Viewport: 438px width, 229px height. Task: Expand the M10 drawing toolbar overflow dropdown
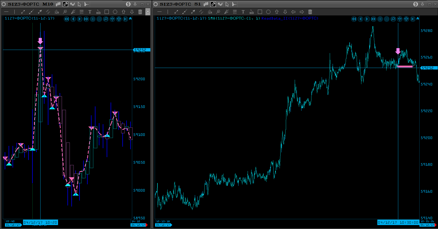pyautogui.click(x=148, y=12)
